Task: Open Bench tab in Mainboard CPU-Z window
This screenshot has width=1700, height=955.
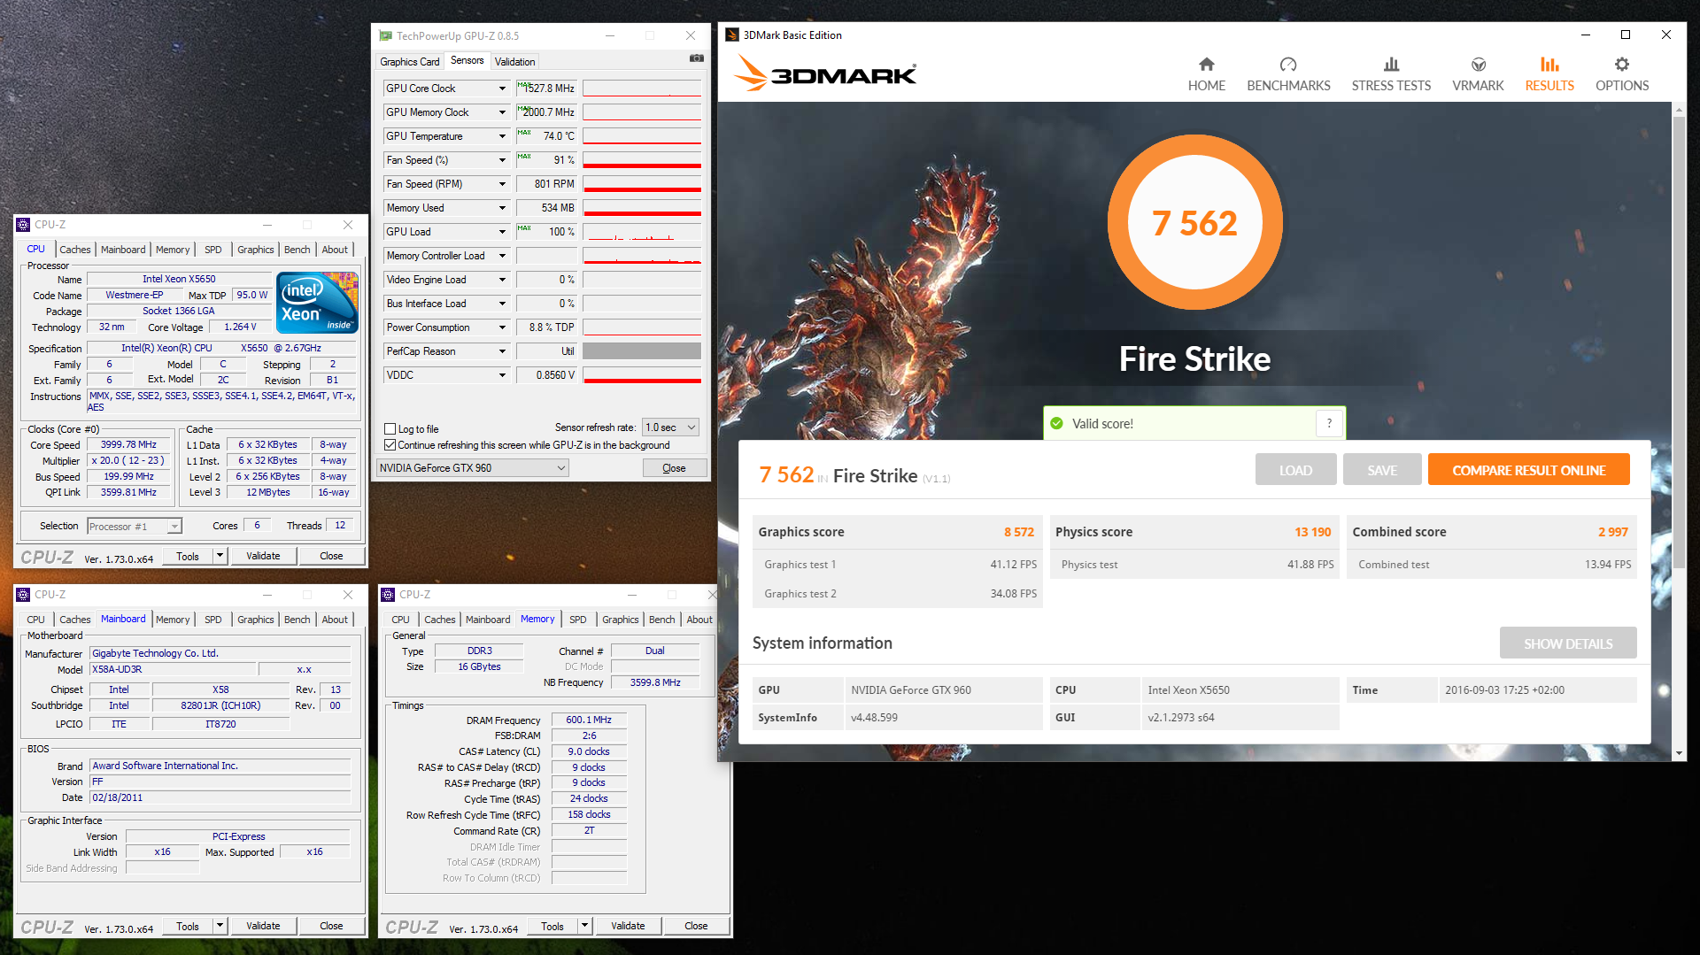Action: pyautogui.click(x=297, y=620)
